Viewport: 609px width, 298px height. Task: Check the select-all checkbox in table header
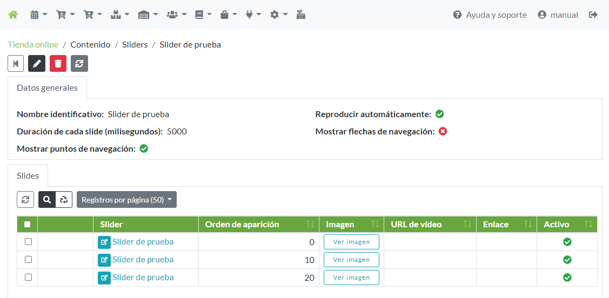pos(28,225)
